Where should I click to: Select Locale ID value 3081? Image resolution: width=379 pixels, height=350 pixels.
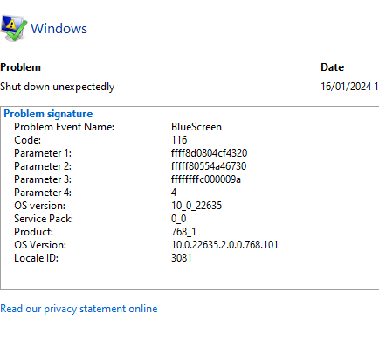(182, 258)
